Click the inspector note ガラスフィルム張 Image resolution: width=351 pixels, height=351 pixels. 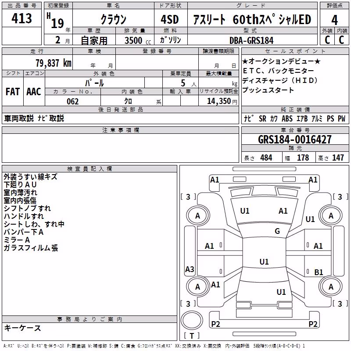coord(31,248)
